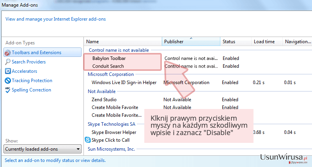Collapse the Sun Microsystems, Inc. group
Viewport: 312px width, 167px height.
tap(111, 149)
